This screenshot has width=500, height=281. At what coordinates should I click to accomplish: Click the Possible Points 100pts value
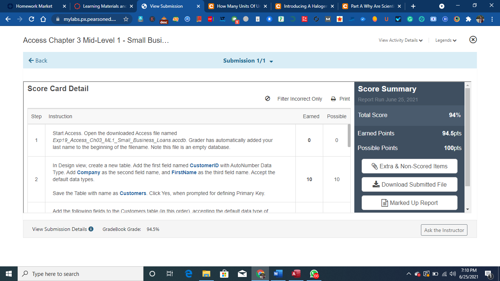click(x=452, y=148)
